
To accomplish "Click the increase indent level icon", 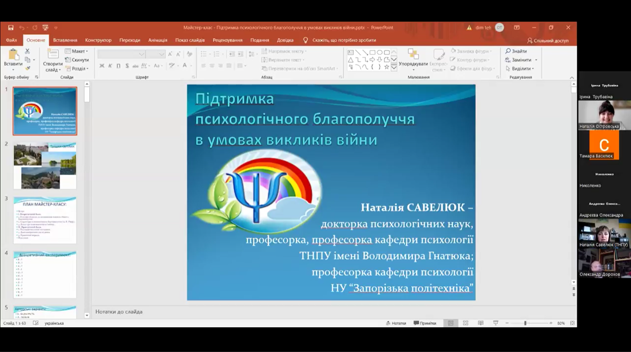I will point(240,54).
